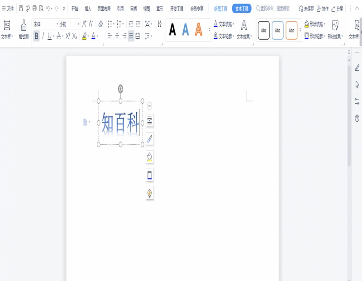362x281 pixels.
Task: Apply the blue A WordArt style
Action: pos(186,30)
